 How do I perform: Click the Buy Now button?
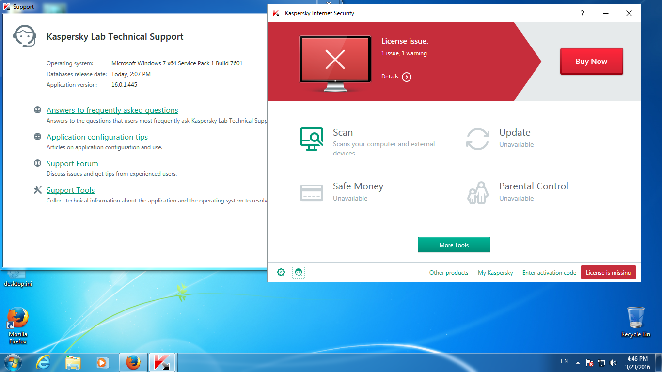pyautogui.click(x=591, y=62)
